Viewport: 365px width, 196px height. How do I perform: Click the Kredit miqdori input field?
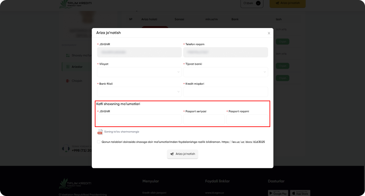(x=225, y=92)
